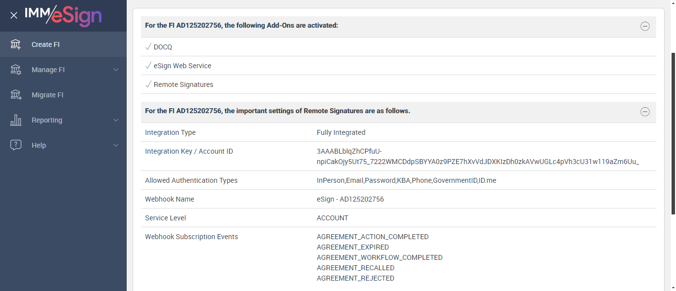
Task: Collapse the Remote Signatures settings section
Action: pyautogui.click(x=645, y=112)
